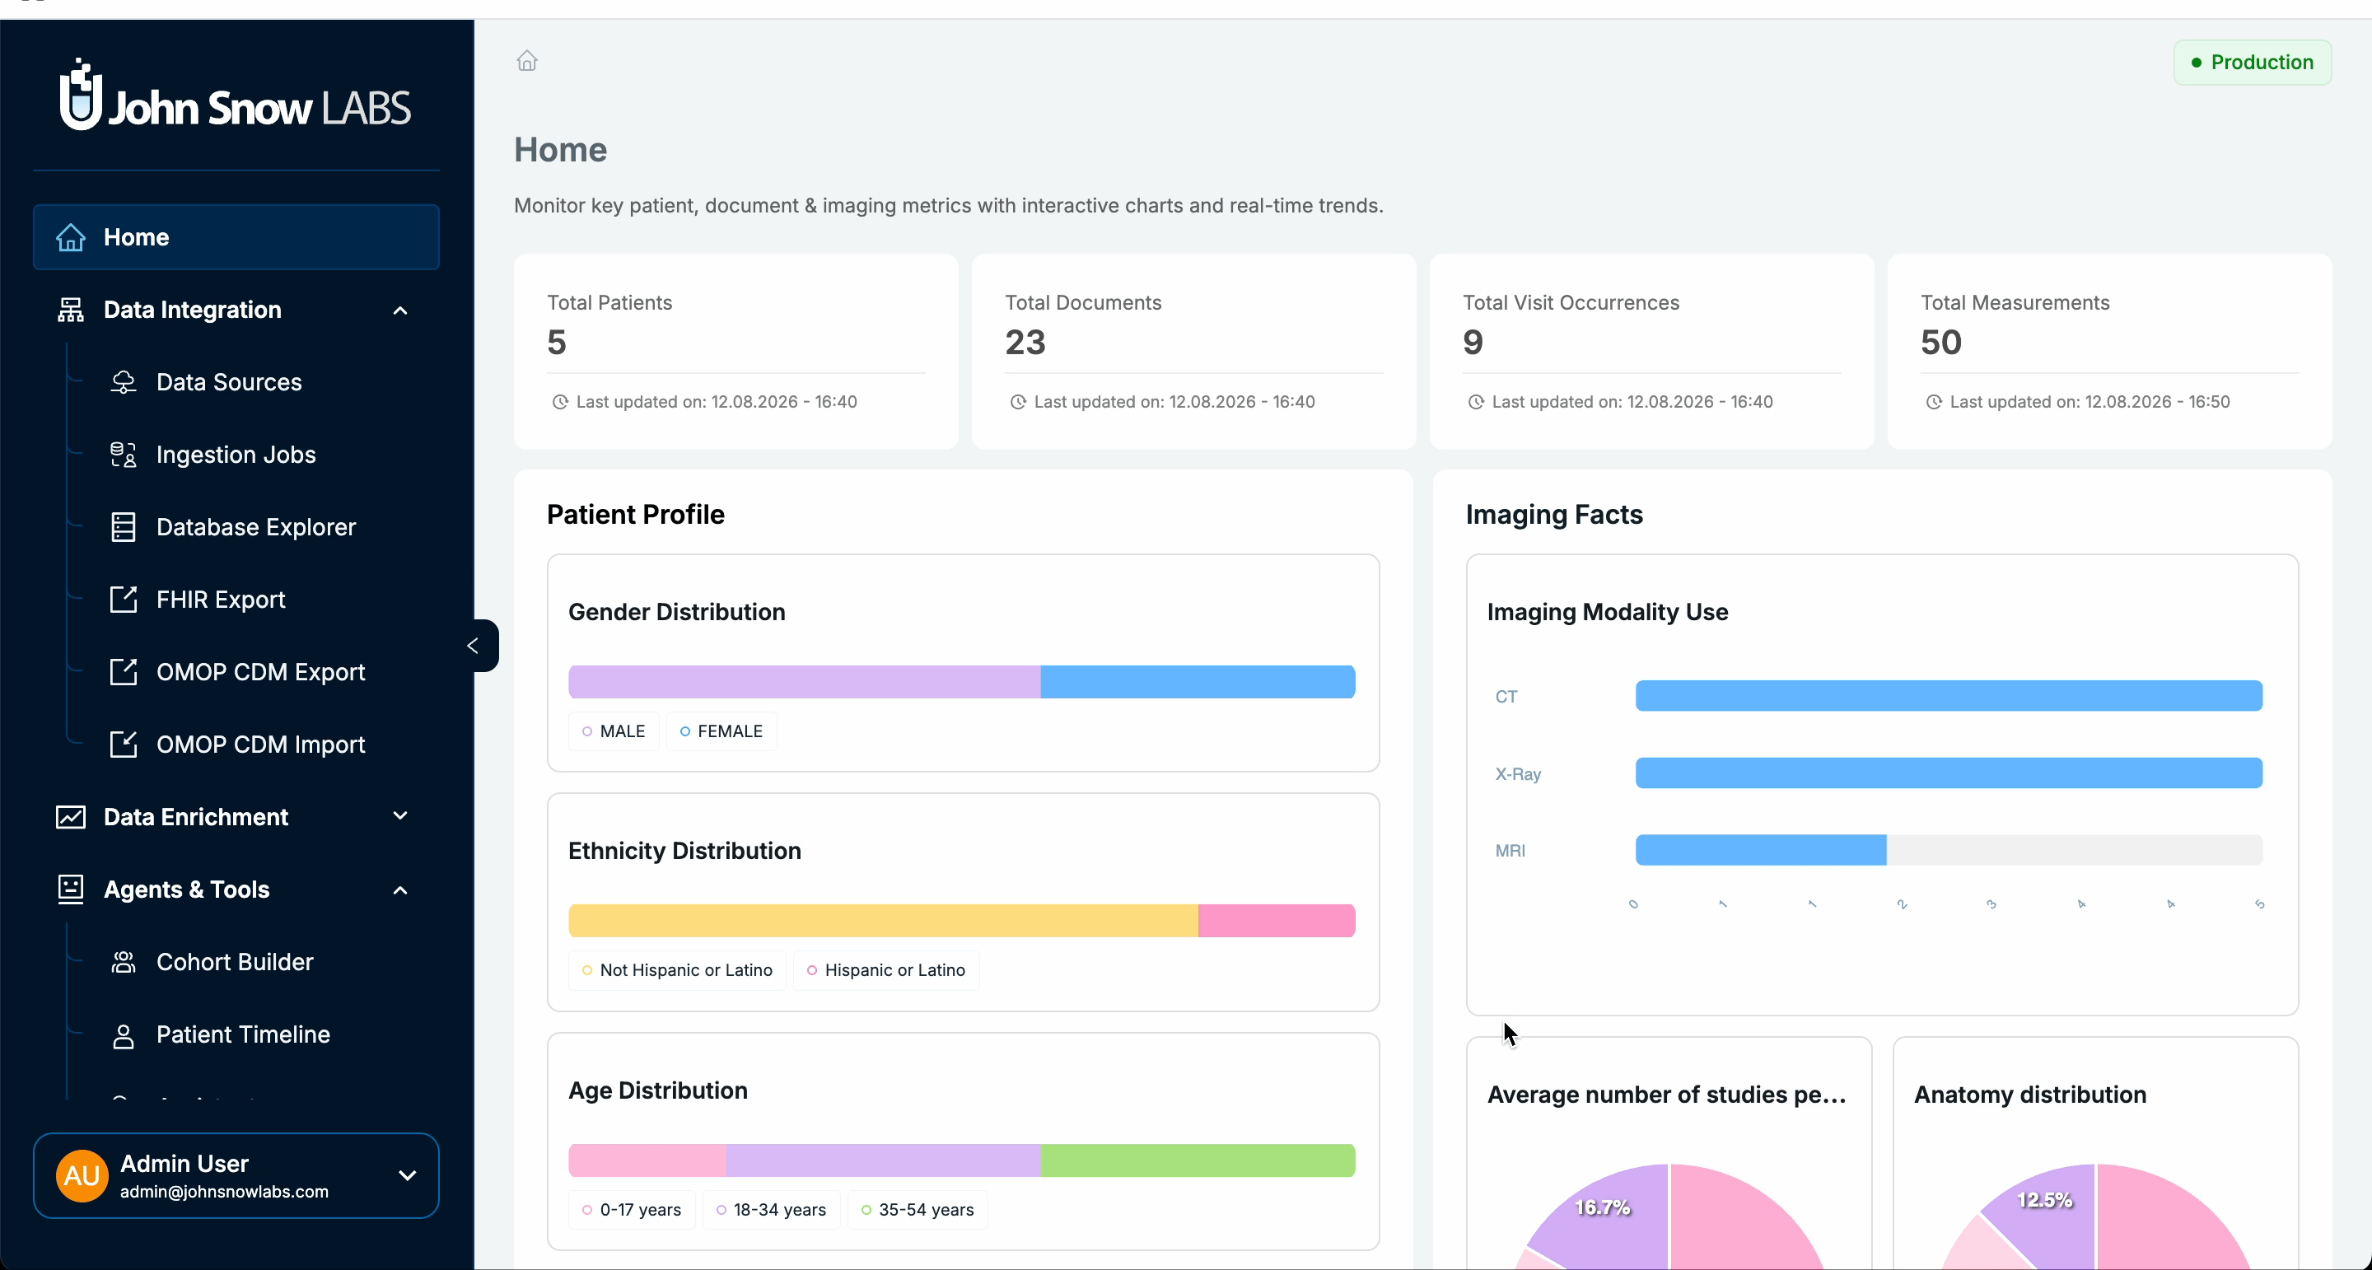The image size is (2372, 1270).
Task: Click the FHIR Export arrow icon
Action: coord(124,600)
